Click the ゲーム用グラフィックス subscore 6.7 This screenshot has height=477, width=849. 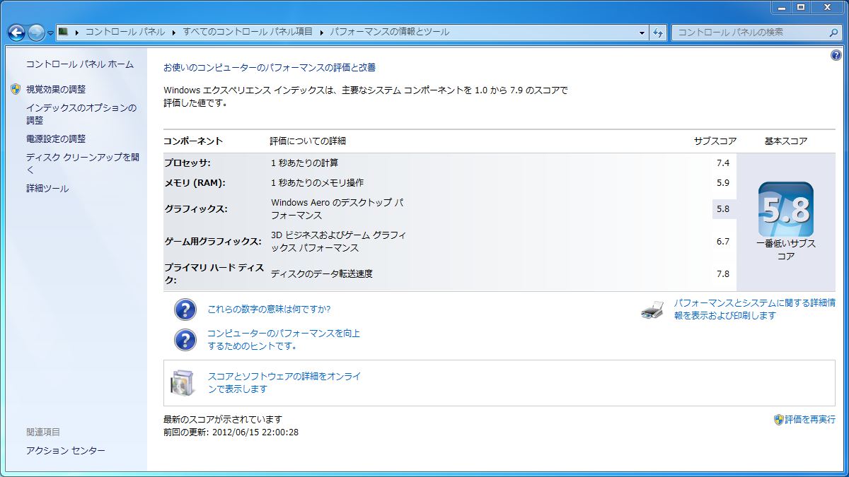[x=722, y=242]
